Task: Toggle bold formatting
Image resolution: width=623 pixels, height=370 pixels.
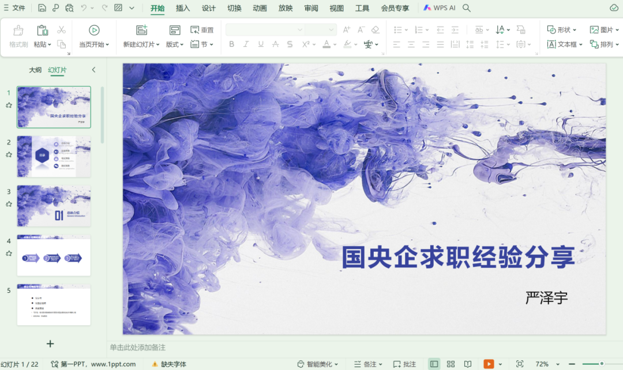Action: click(232, 44)
